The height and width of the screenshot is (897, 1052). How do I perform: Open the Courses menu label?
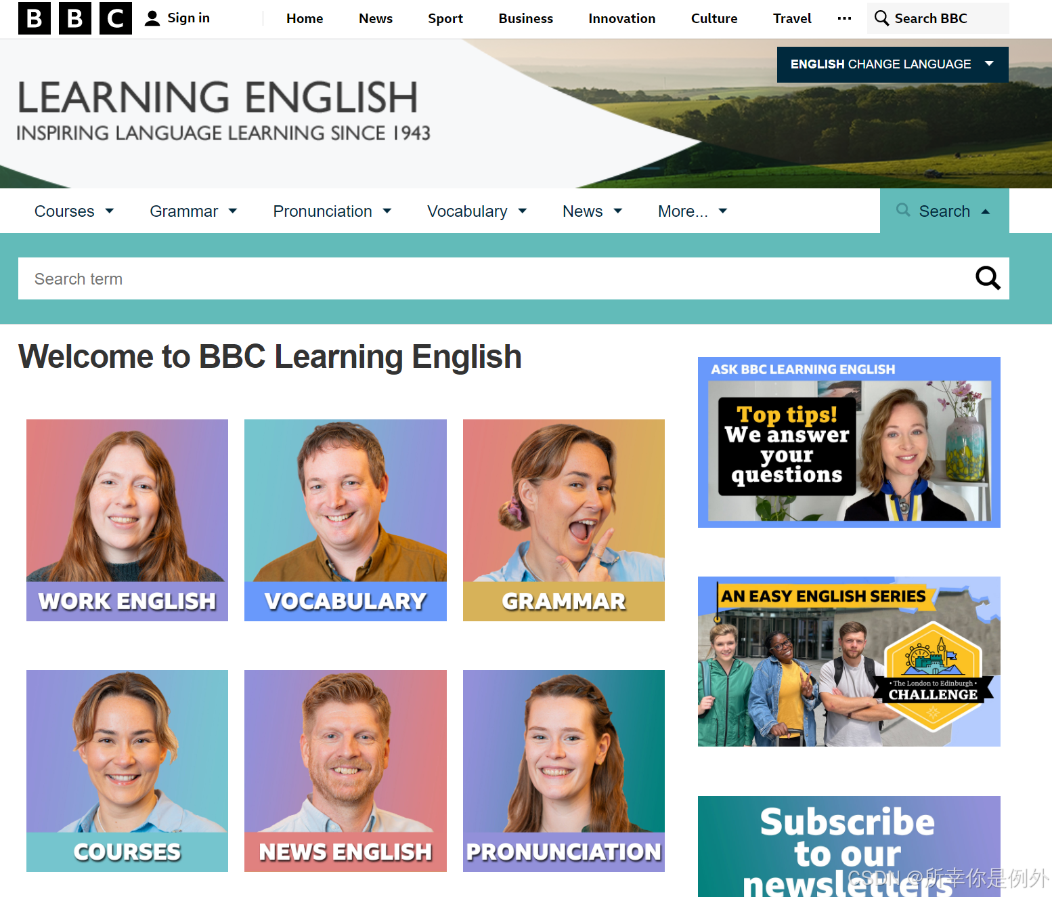pos(64,211)
